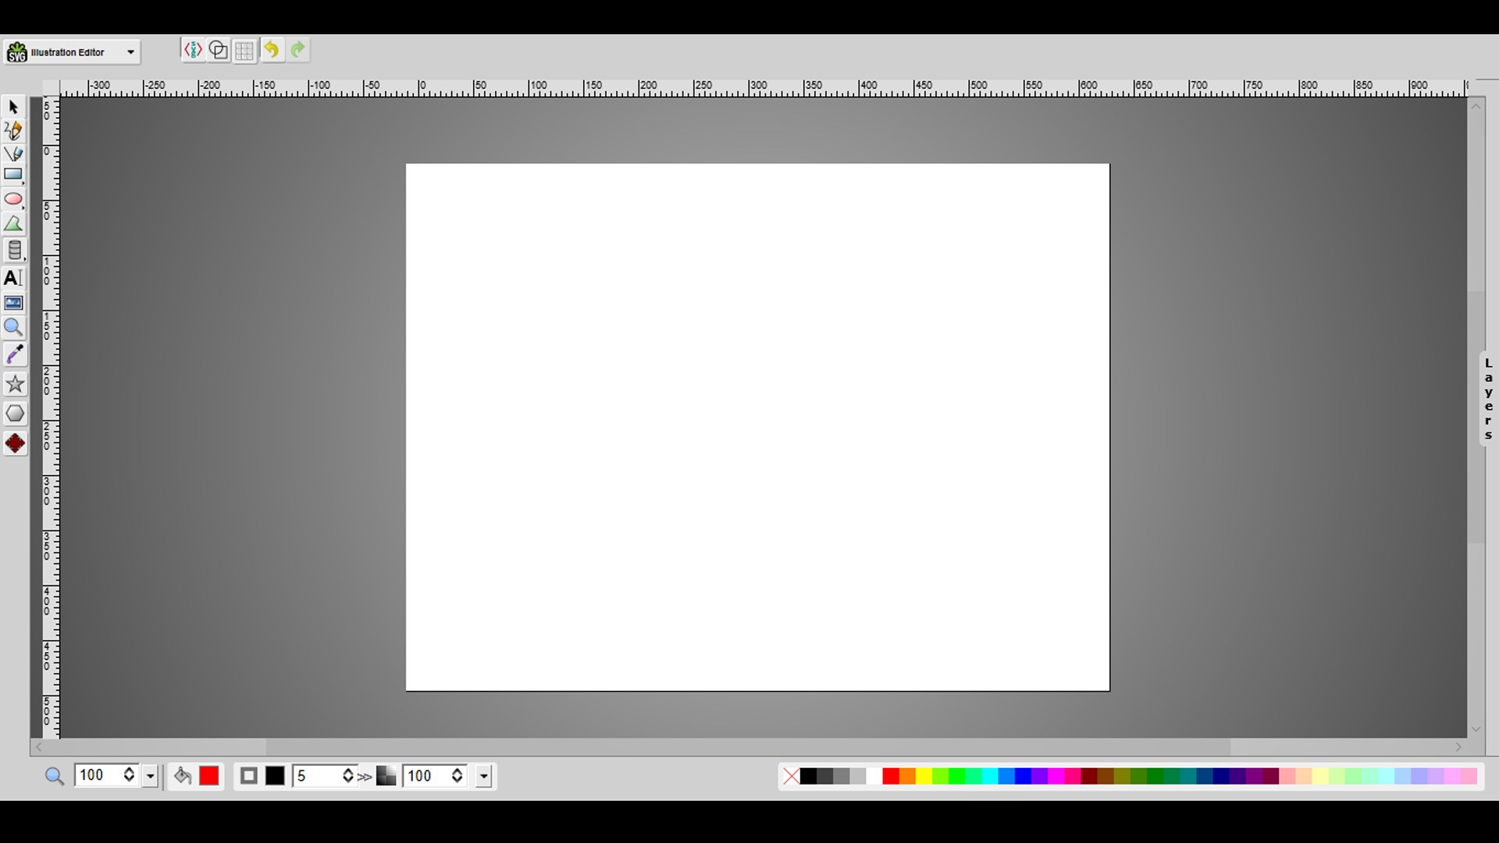
Task: Toggle the Image insertion tool
Action: pyautogui.click(x=13, y=303)
